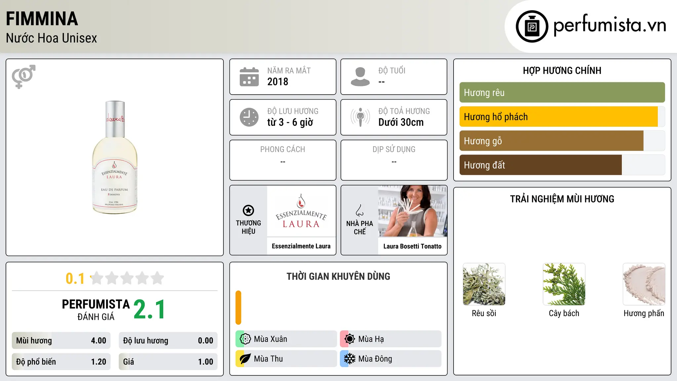Viewport: 677px width, 381px height.
Task: Click the sillage value Dưới 30cm
Action: [x=401, y=122]
